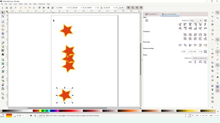Toggle treat selection as group
Image resolution: width=220 pixels, height=123 pixels.
coord(205,20)
